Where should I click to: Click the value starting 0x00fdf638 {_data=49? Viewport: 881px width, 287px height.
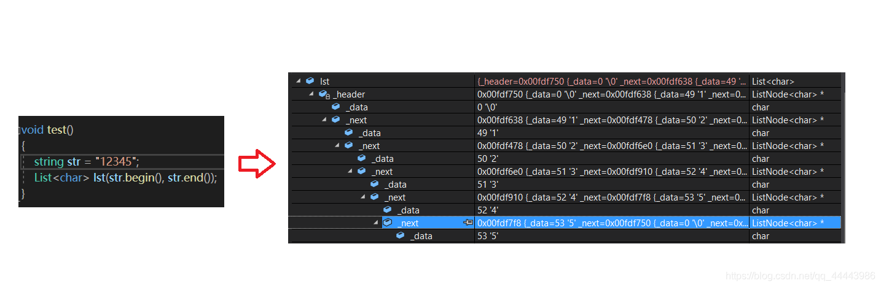[x=612, y=120]
